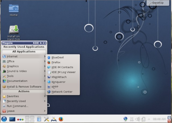
Task: Open the Mageia Control Center panel icon
Action: coord(54,119)
